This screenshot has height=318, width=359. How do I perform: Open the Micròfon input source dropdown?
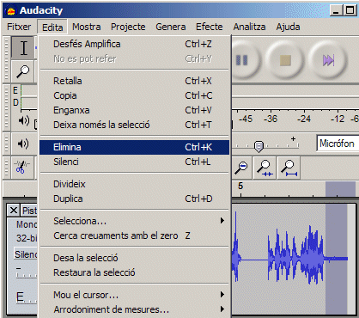click(338, 144)
